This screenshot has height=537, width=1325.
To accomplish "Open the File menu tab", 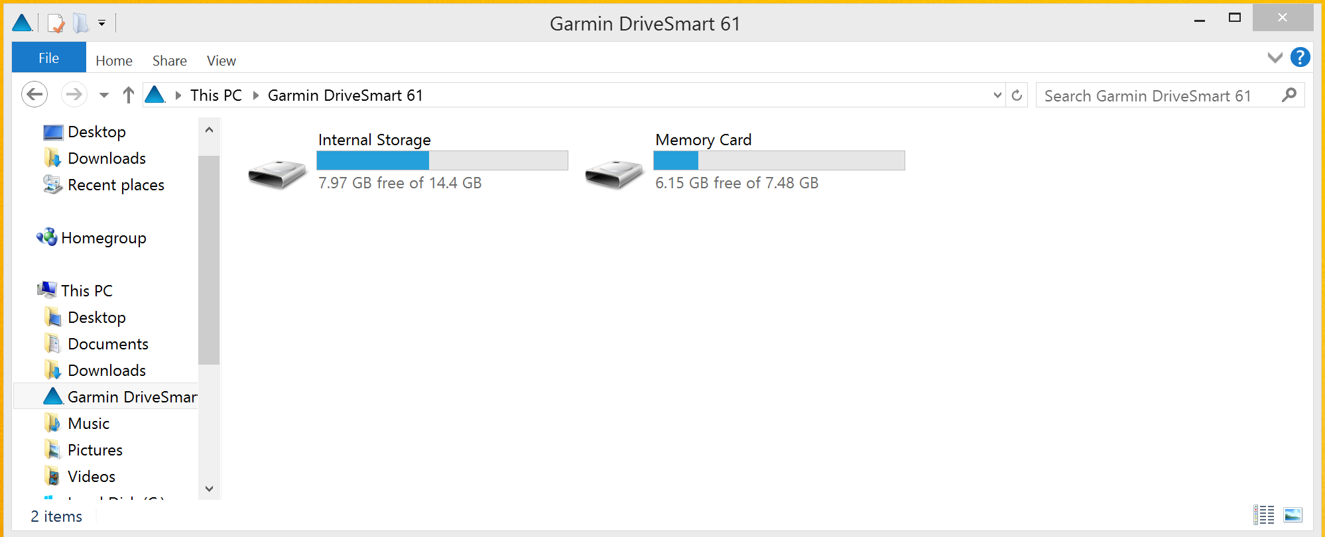I will pos(48,58).
